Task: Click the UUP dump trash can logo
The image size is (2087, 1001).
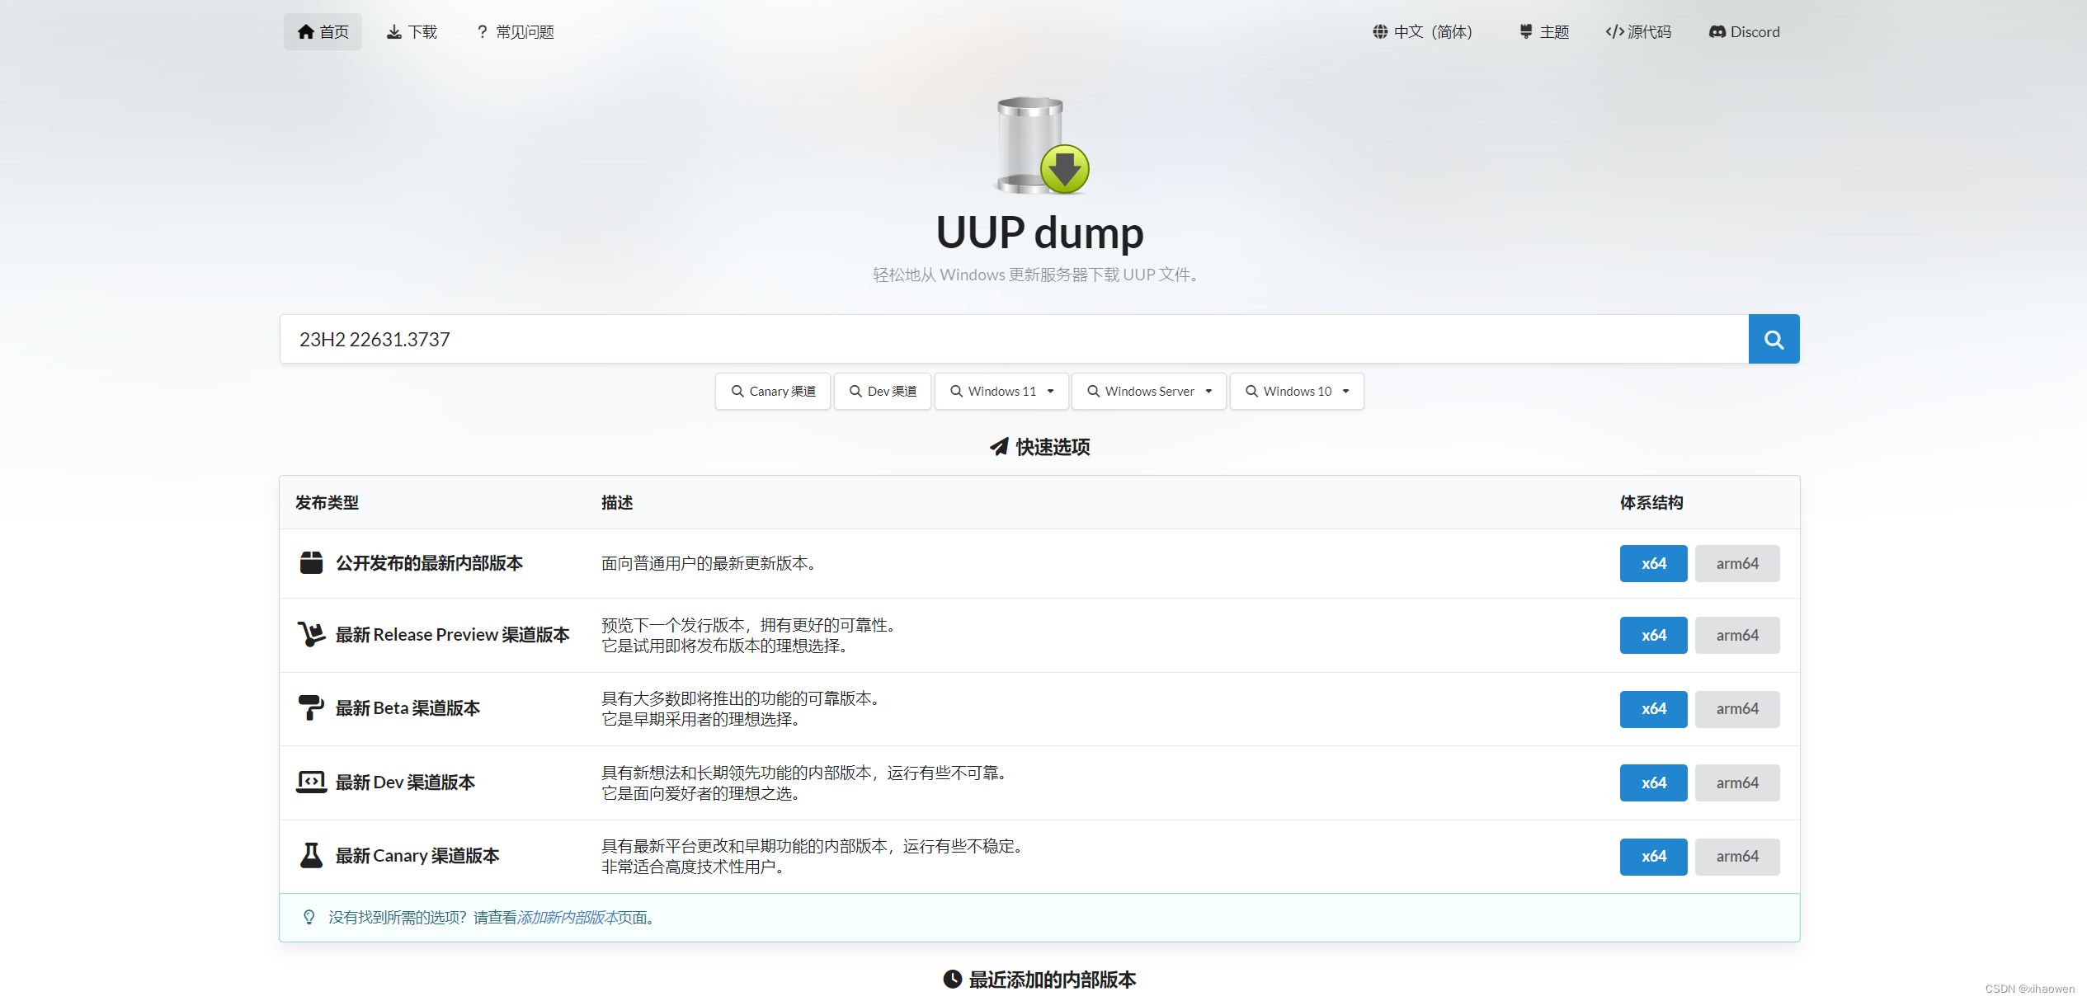Action: [x=1043, y=146]
